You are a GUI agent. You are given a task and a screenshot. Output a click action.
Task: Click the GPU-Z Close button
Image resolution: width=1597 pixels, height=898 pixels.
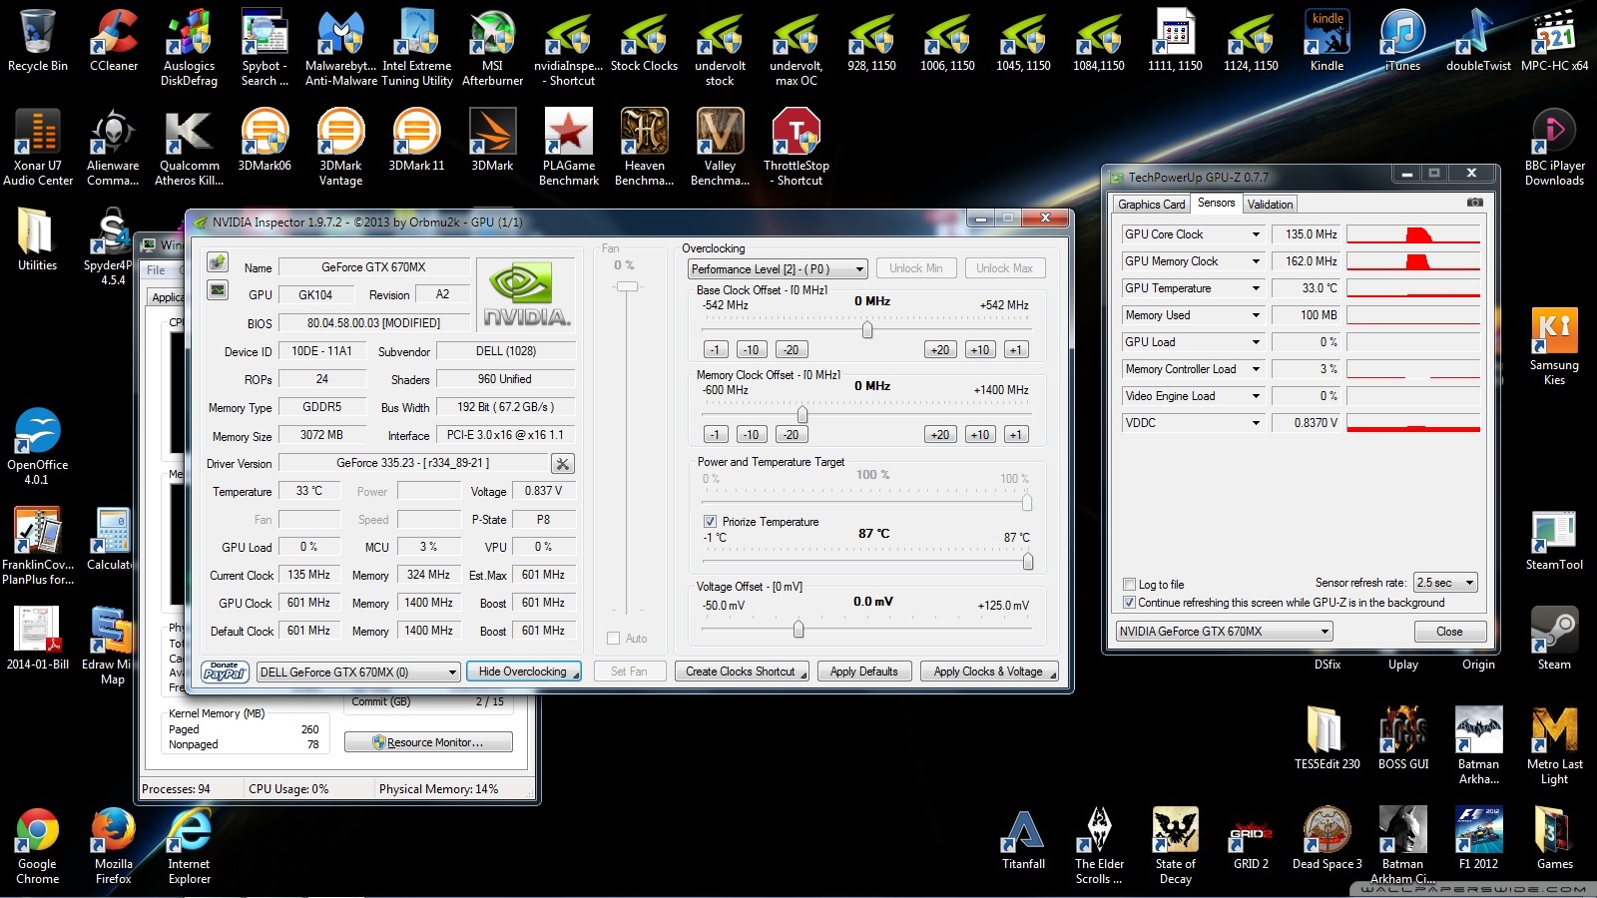click(x=1450, y=632)
